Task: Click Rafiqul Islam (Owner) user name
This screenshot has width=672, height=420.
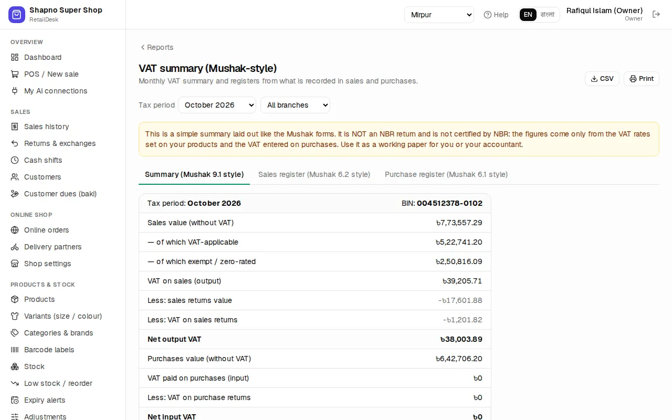Action: [604, 10]
